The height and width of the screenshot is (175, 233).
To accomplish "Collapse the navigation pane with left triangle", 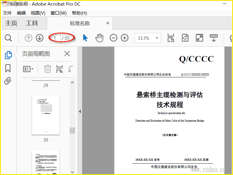I will [80, 111].
